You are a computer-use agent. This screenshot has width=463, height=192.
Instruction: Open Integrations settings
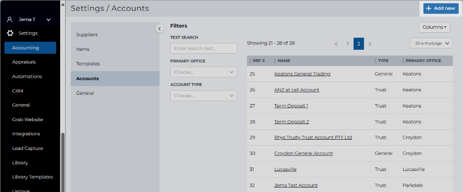pyautogui.click(x=26, y=134)
